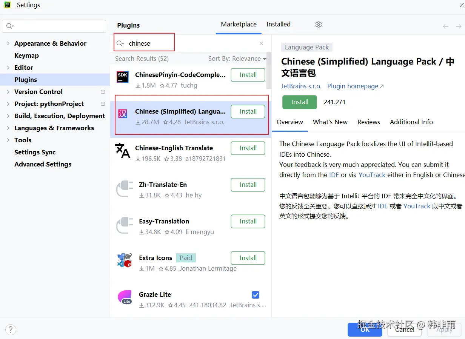Screen dimensions: 465x339
Task: Install the Zh-Translate-En plugin
Action: click(x=248, y=185)
